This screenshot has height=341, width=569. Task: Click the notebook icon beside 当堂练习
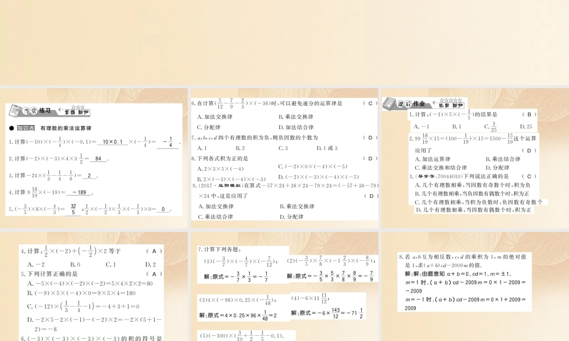point(15,110)
